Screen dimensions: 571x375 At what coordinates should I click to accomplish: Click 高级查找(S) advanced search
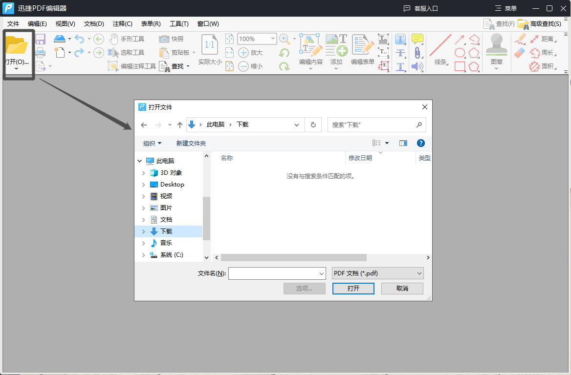click(540, 23)
